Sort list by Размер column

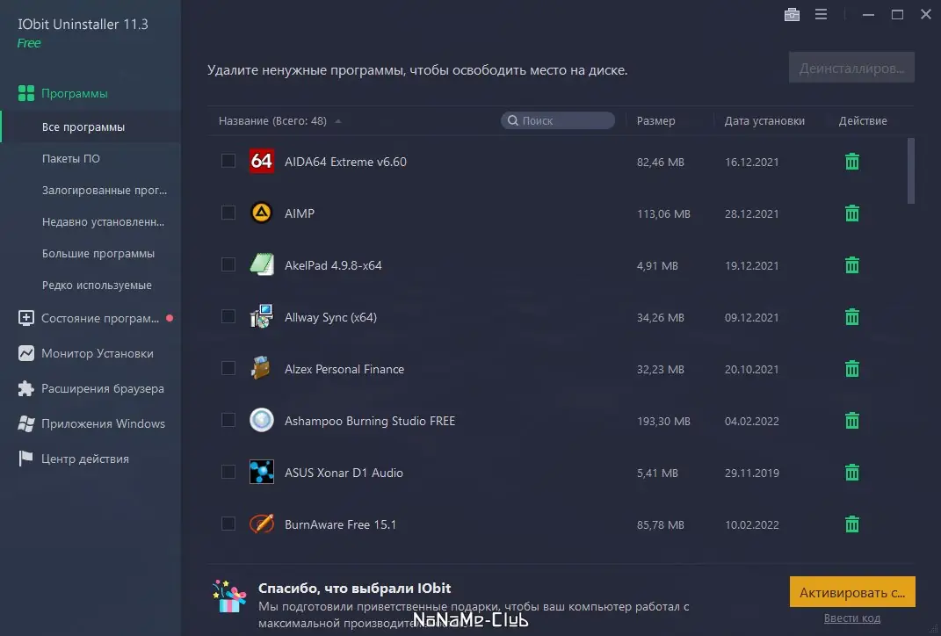pyautogui.click(x=655, y=120)
